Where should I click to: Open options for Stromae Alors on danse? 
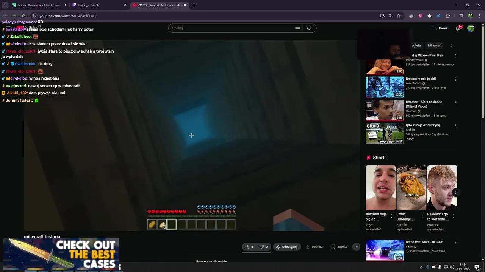tap(455, 102)
